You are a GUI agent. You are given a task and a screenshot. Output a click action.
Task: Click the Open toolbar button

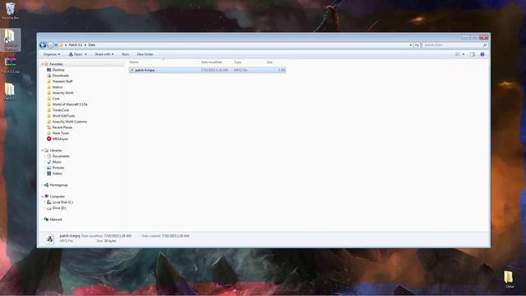pos(76,54)
